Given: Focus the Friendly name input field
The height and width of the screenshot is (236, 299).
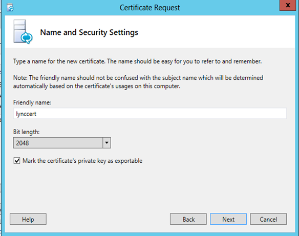Looking at the screenshot, I should tap(150, 114).
